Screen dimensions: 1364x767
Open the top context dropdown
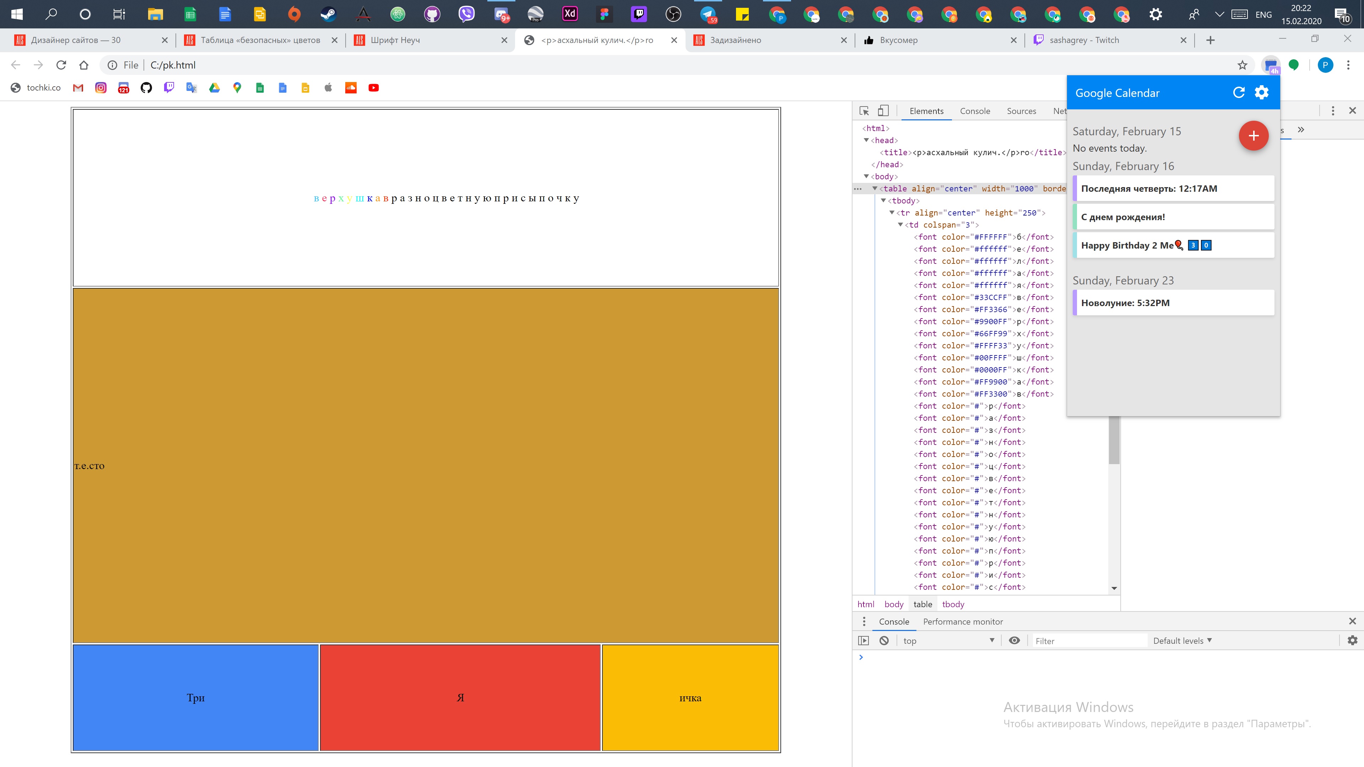pos(948,641)
